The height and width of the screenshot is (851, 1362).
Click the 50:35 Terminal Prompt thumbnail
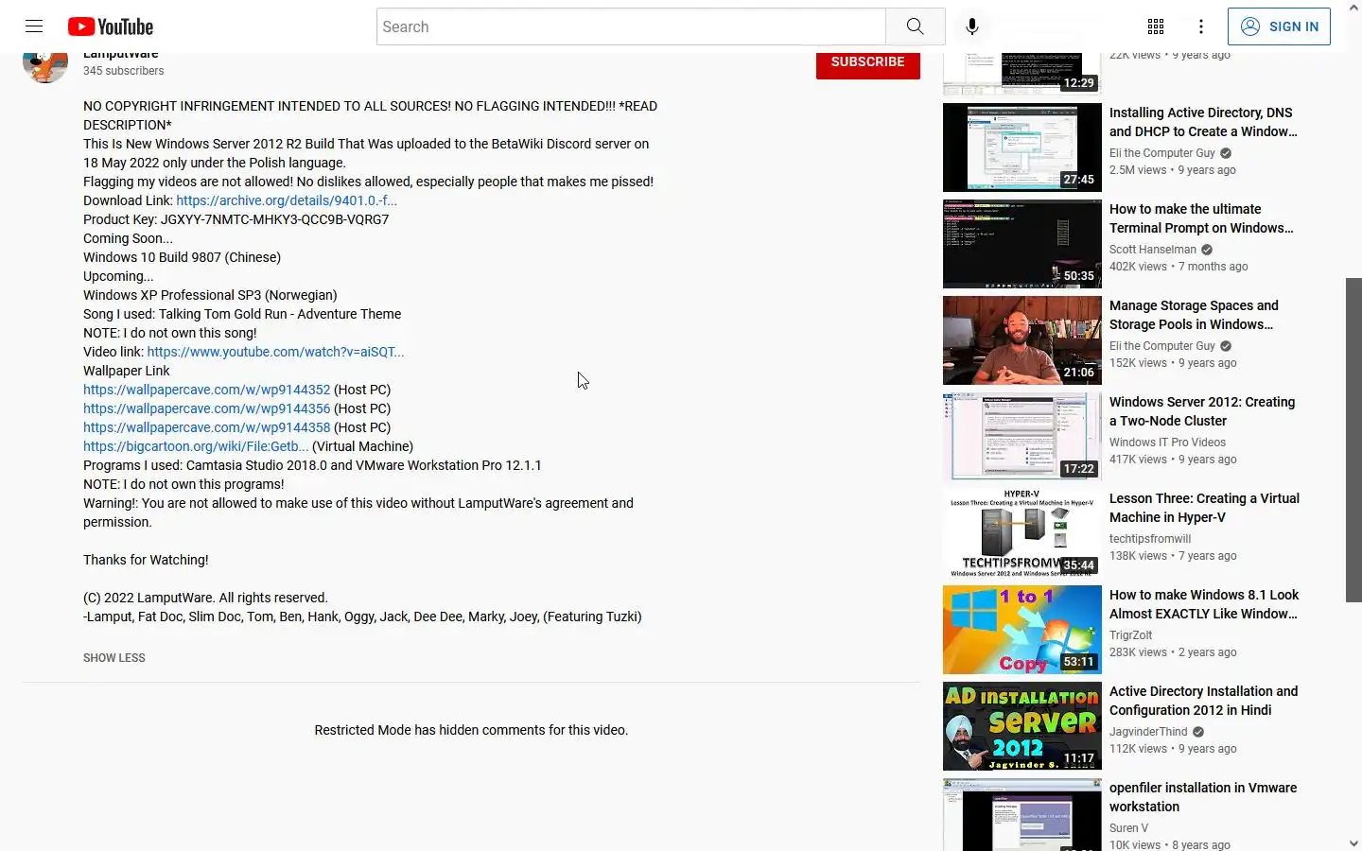tap(1022, 244)
